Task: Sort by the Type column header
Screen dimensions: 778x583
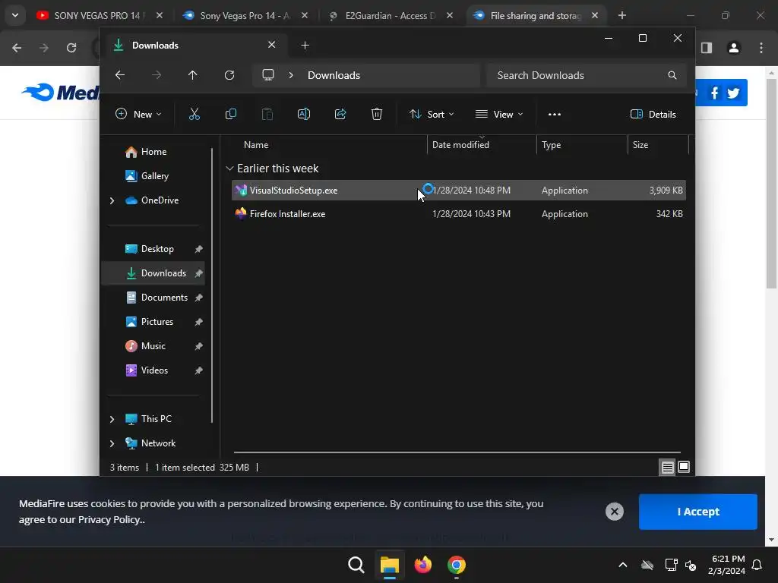Action: [552, 145]
